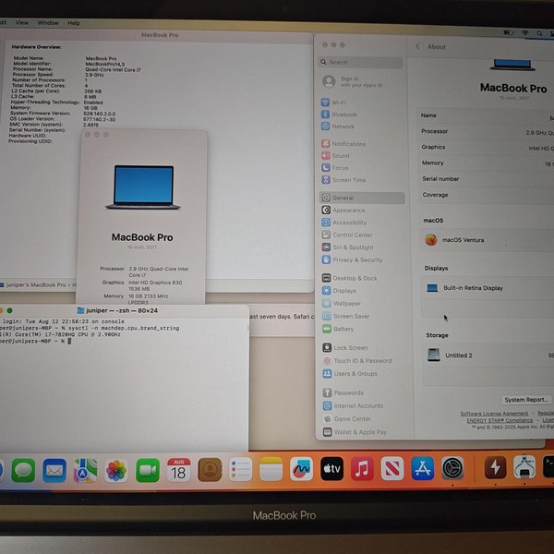Image resolution: width=554 pixels, height=554 pixels.
Task: Open the View menu in menu bar
Action: [22, 22]
